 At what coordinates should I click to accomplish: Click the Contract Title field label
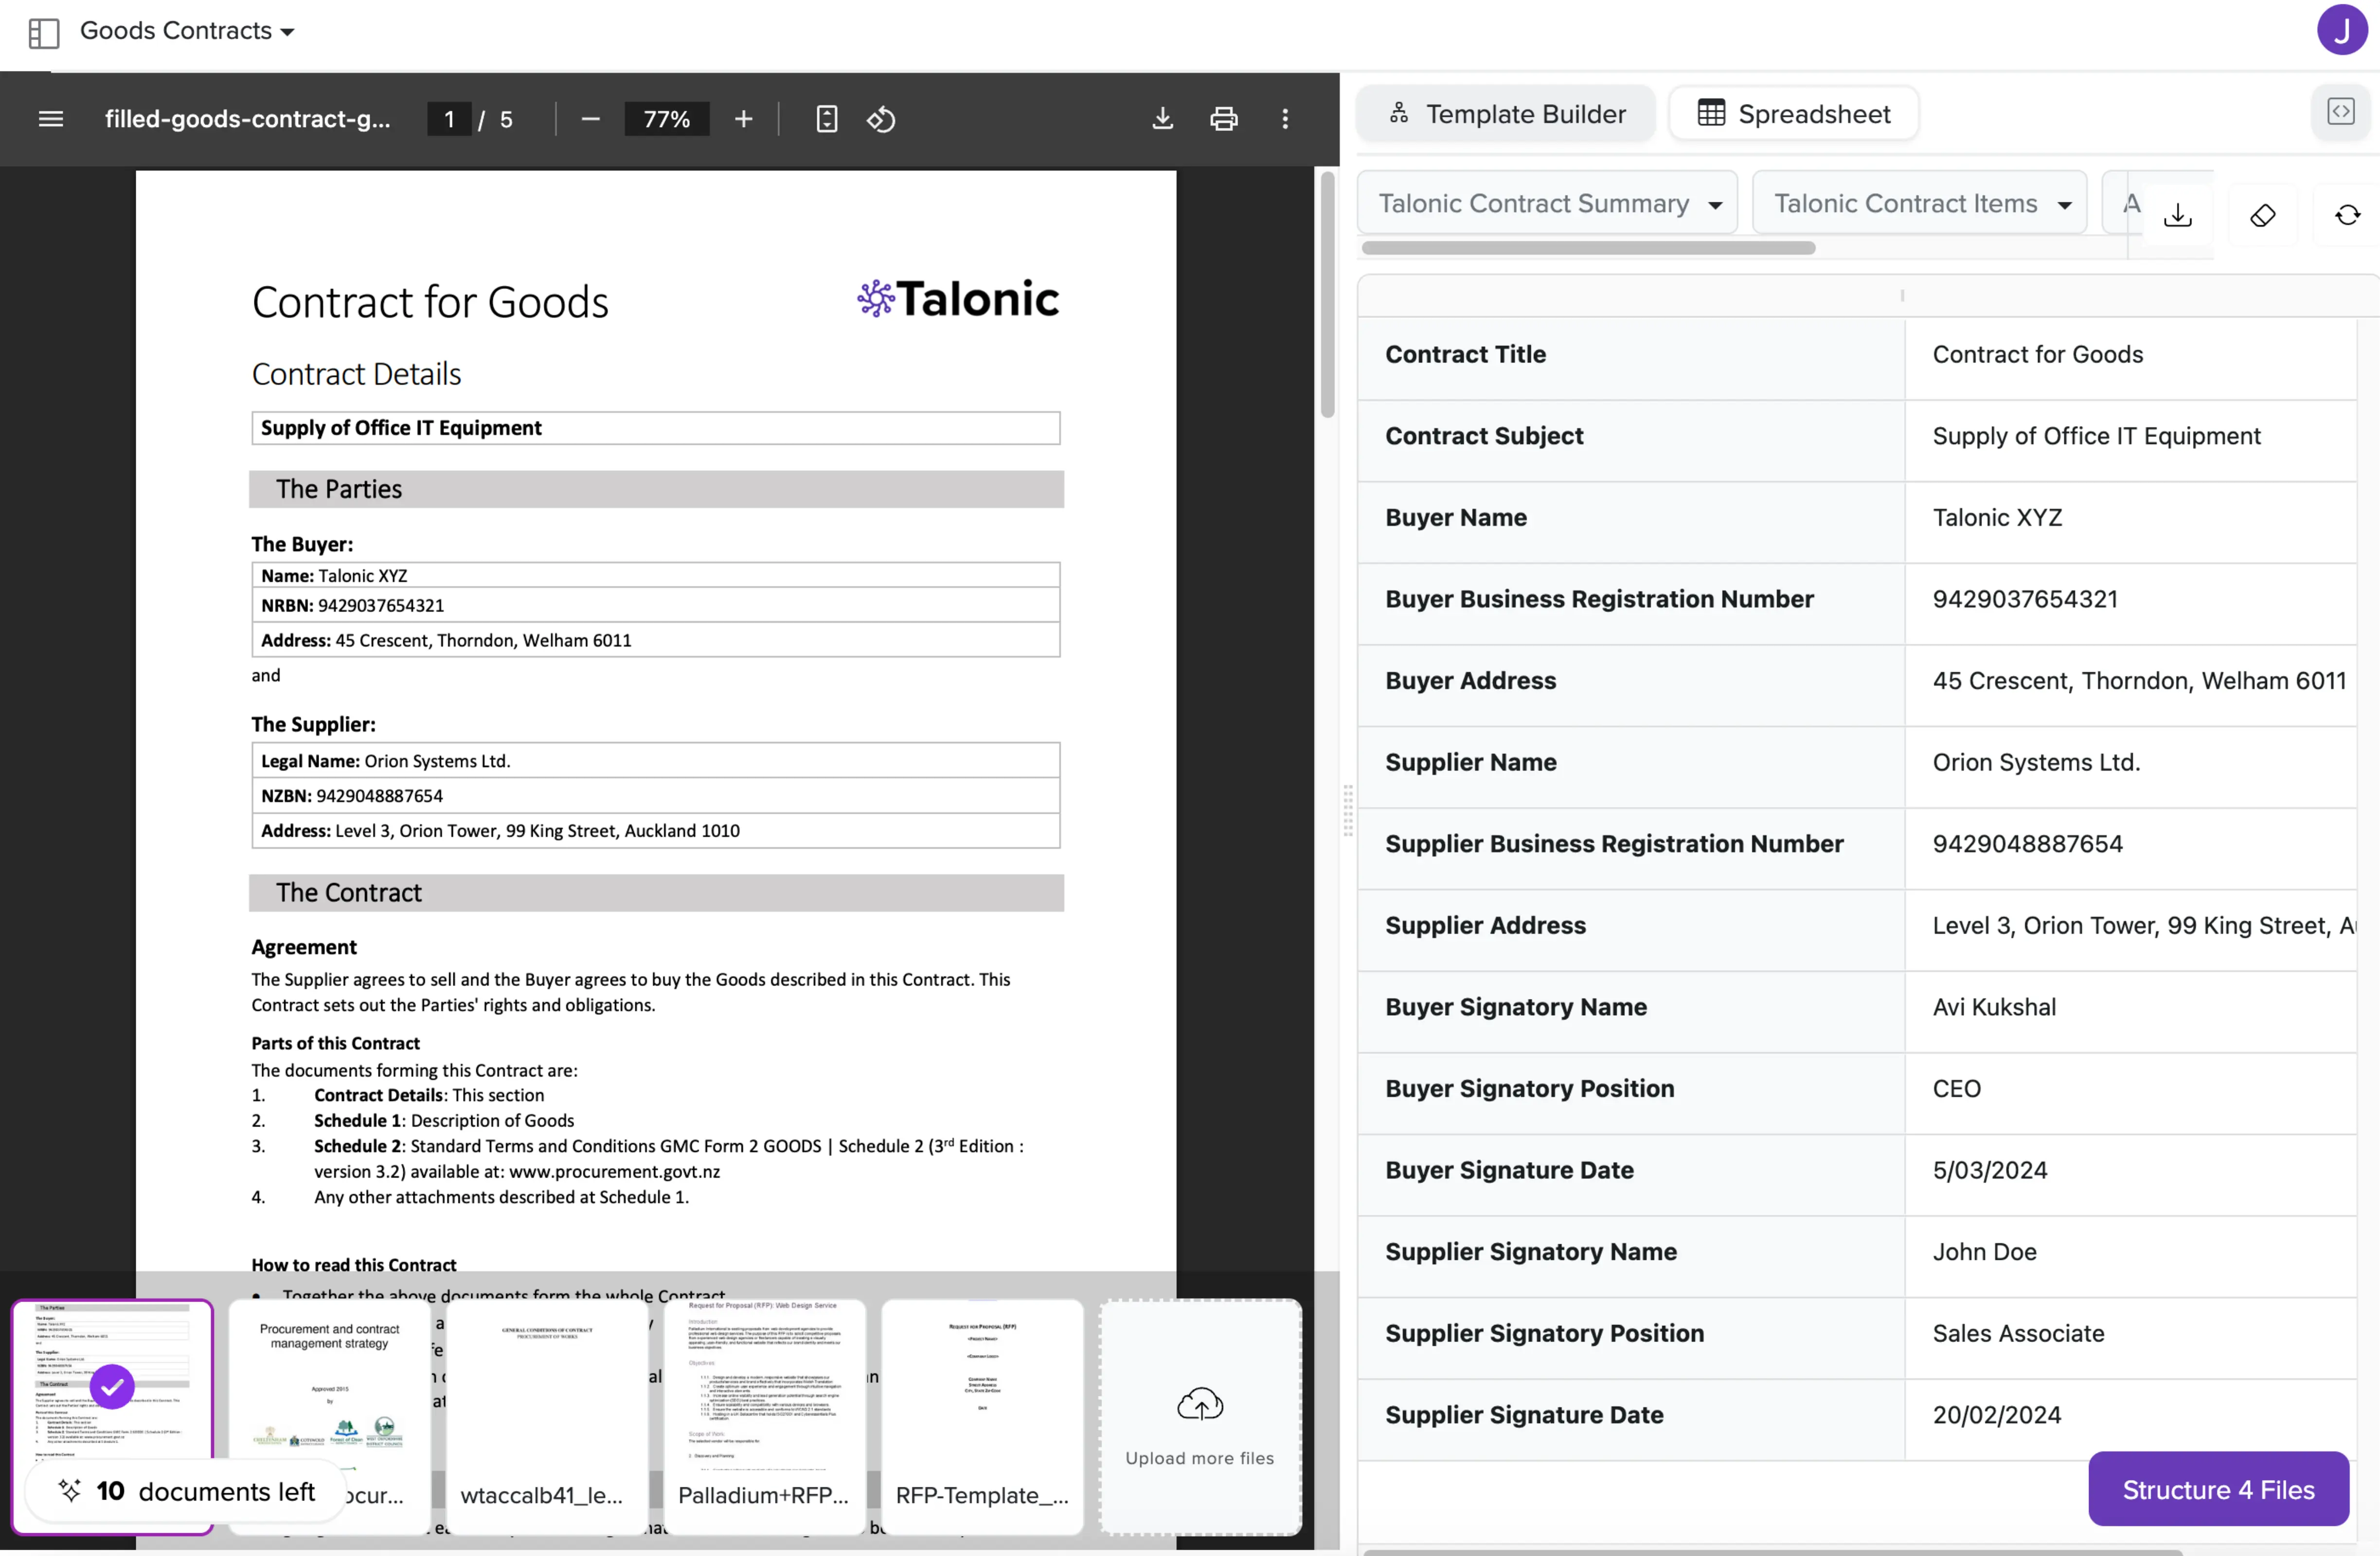[1465, 354]
